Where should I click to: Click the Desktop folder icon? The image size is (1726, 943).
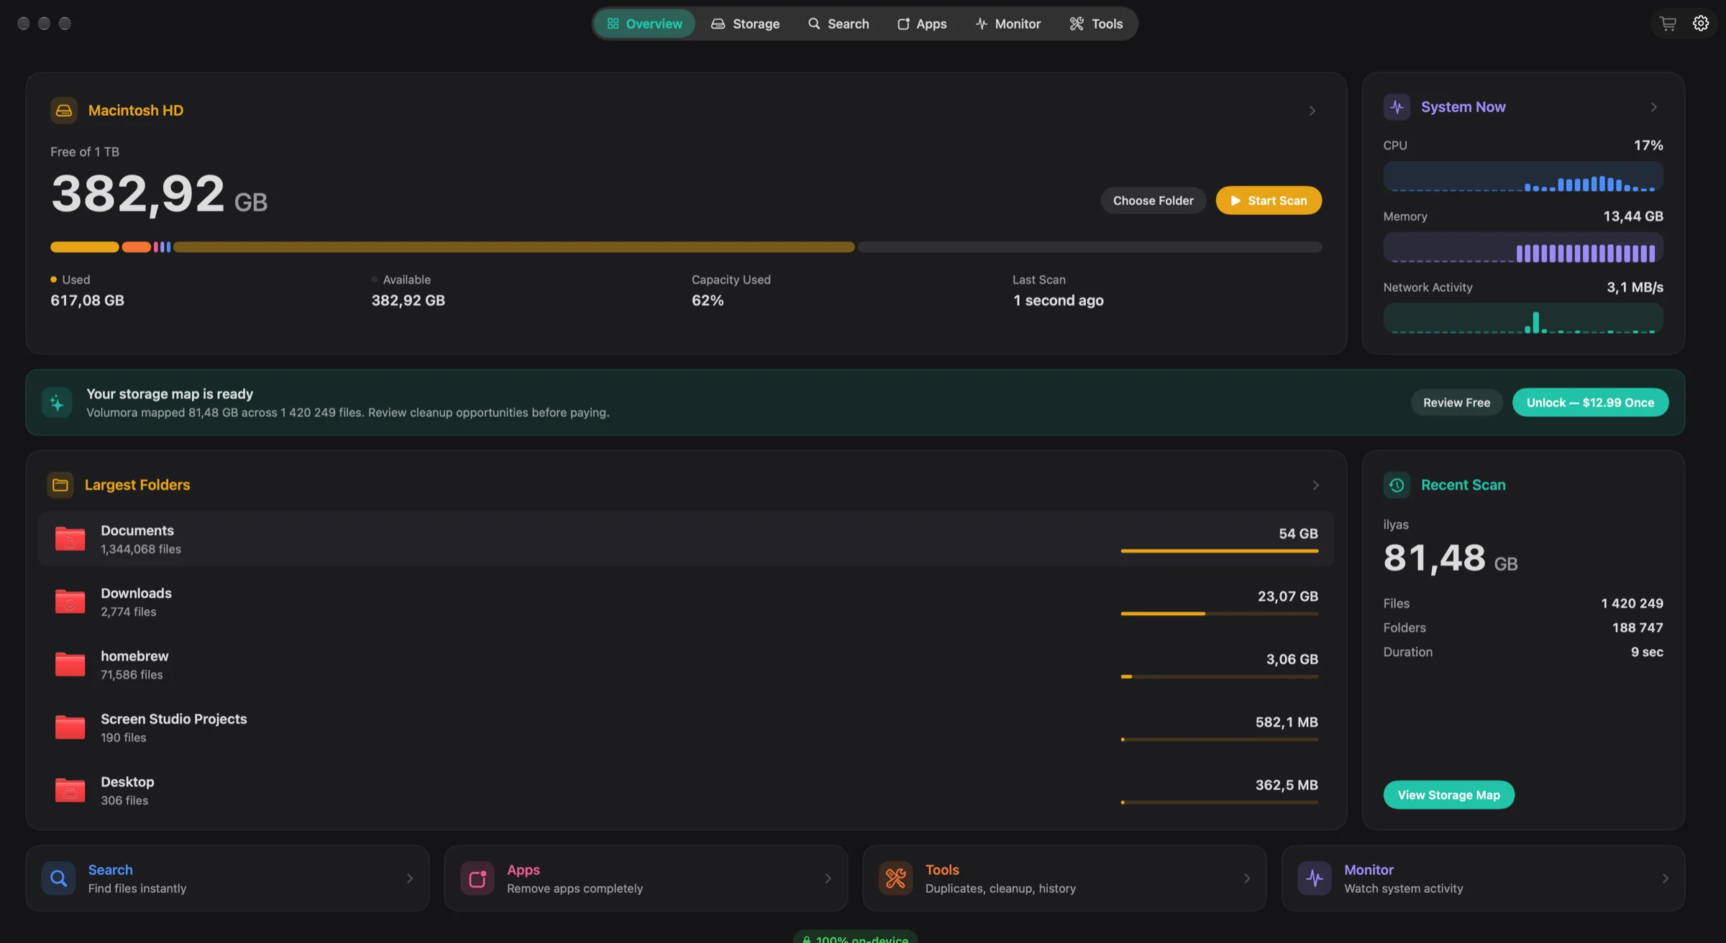70,791
